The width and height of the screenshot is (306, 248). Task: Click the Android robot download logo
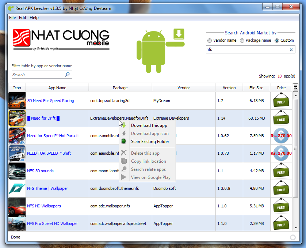pyautogui.click(x=160, y=50)
